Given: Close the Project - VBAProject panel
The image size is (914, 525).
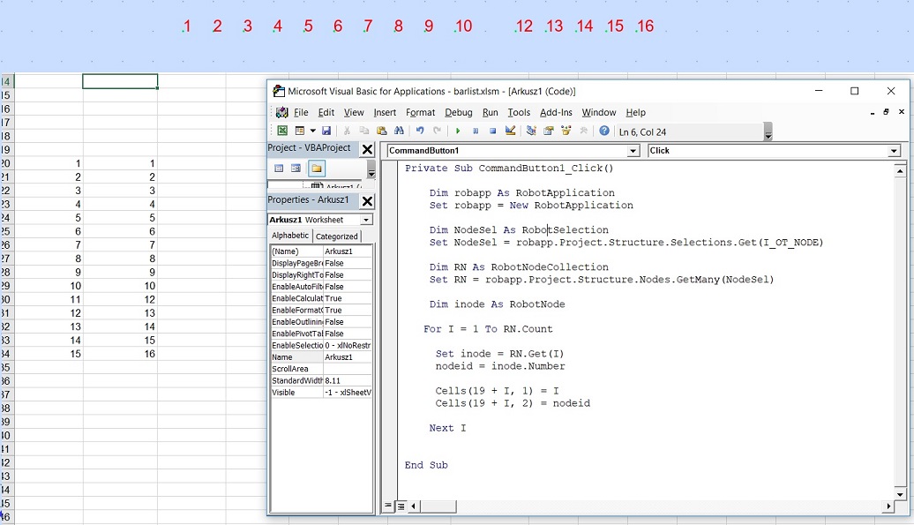Looking at the screenshot, I should (x=367, y=150).
